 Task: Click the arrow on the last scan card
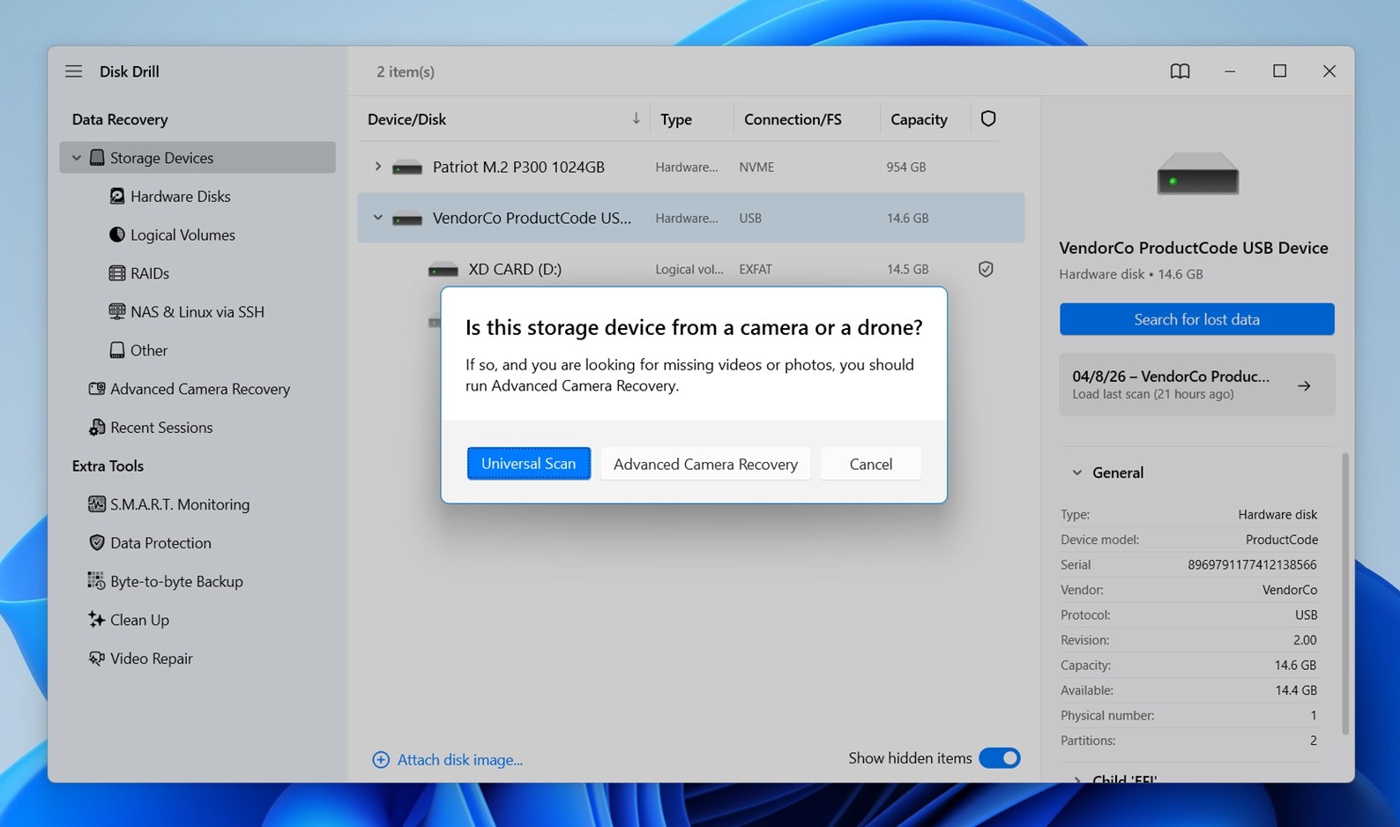1304,386
